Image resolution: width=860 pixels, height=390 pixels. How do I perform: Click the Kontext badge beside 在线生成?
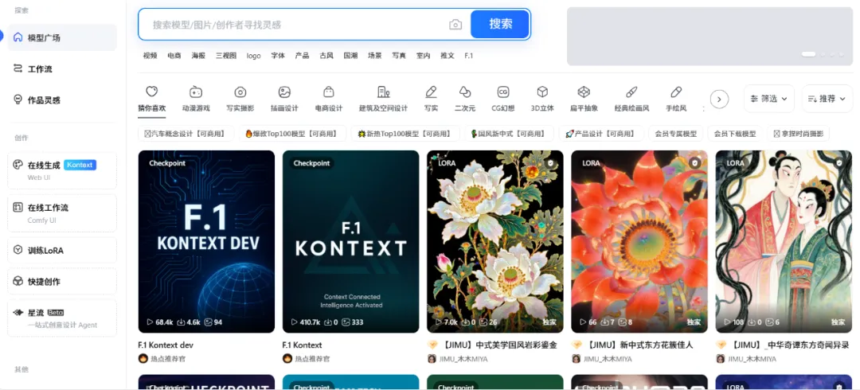coord(80,165)
